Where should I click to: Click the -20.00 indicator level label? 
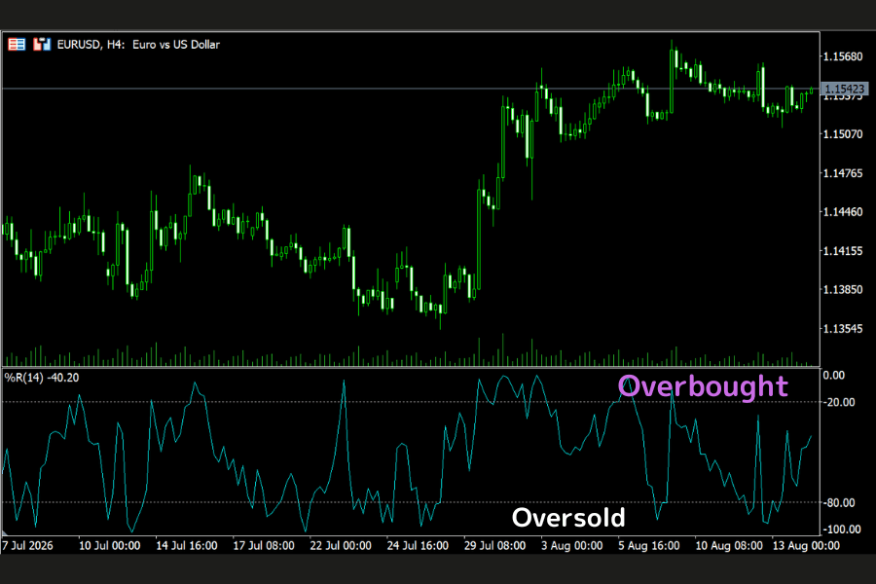[839, 402]
